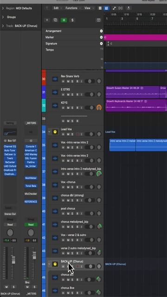Click the duplicate track icon
The width and height of the screenshot is (167, 297).
click(x=55, y=20)
